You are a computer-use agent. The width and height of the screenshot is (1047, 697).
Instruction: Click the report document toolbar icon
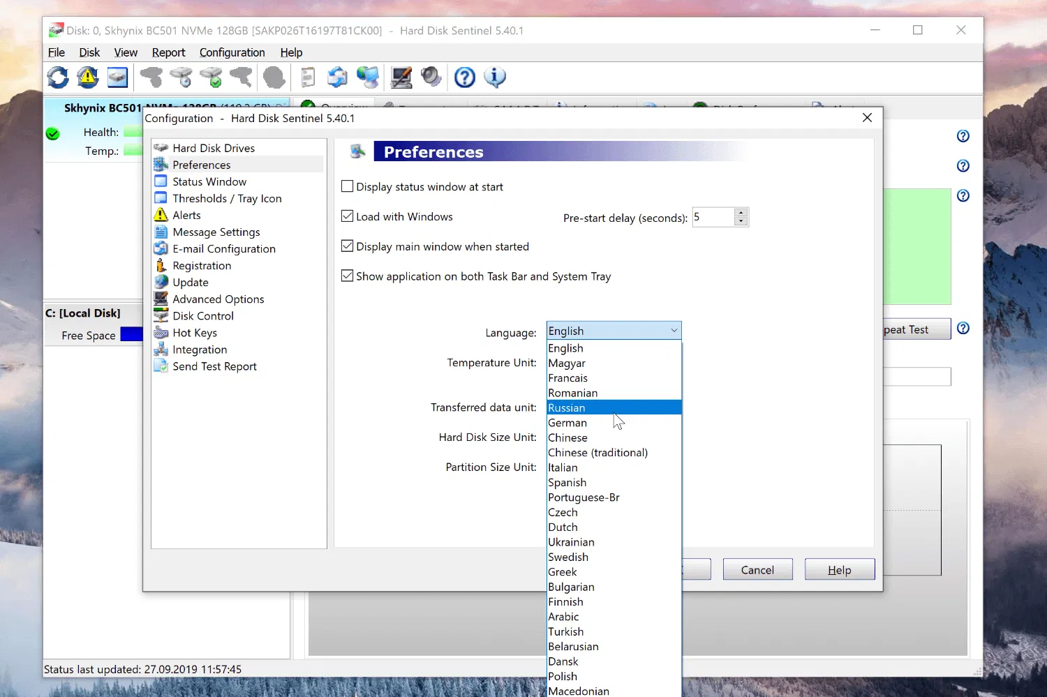pos(307,77)
